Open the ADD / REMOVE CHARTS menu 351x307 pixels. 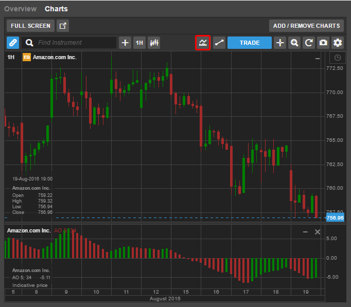point(306,26)
